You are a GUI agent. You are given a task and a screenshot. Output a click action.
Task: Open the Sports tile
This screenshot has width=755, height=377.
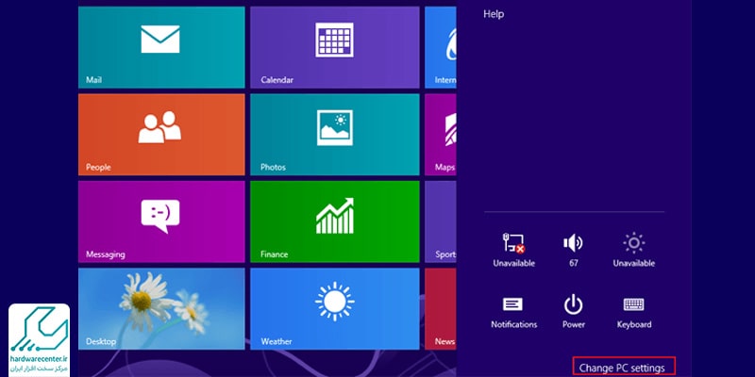[441, 221]
